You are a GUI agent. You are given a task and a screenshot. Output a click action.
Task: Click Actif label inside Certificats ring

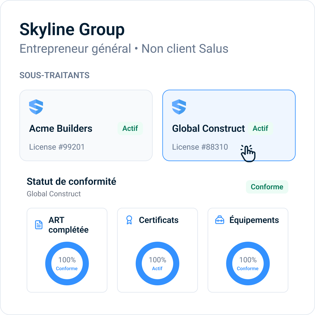point(157,269)
